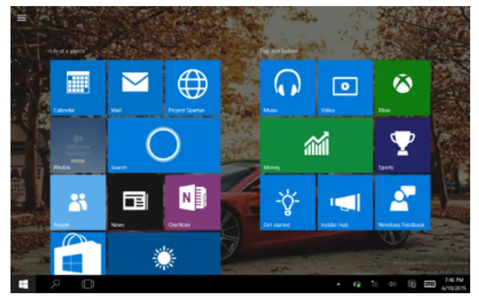This screenshot has width=479, height=302.
Task: Open the Music headphones tile
Action: click(x=288, y=88)
